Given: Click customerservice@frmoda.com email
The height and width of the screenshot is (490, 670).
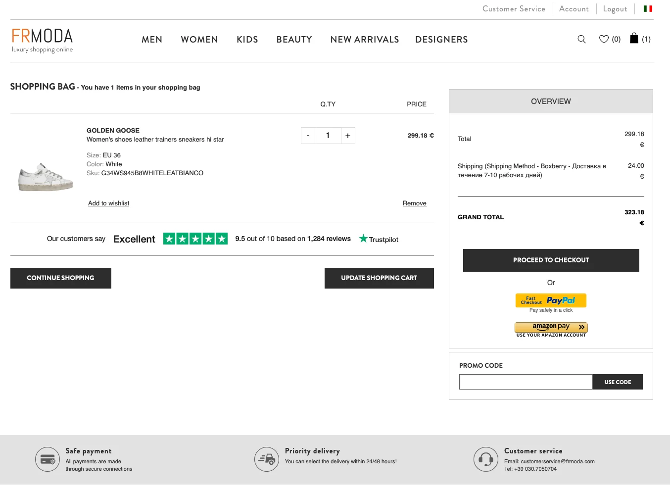Looking at the screenshot, I should pos(558,461).
